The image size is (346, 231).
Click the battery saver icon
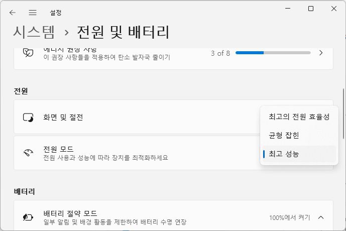tap(28, 217)
